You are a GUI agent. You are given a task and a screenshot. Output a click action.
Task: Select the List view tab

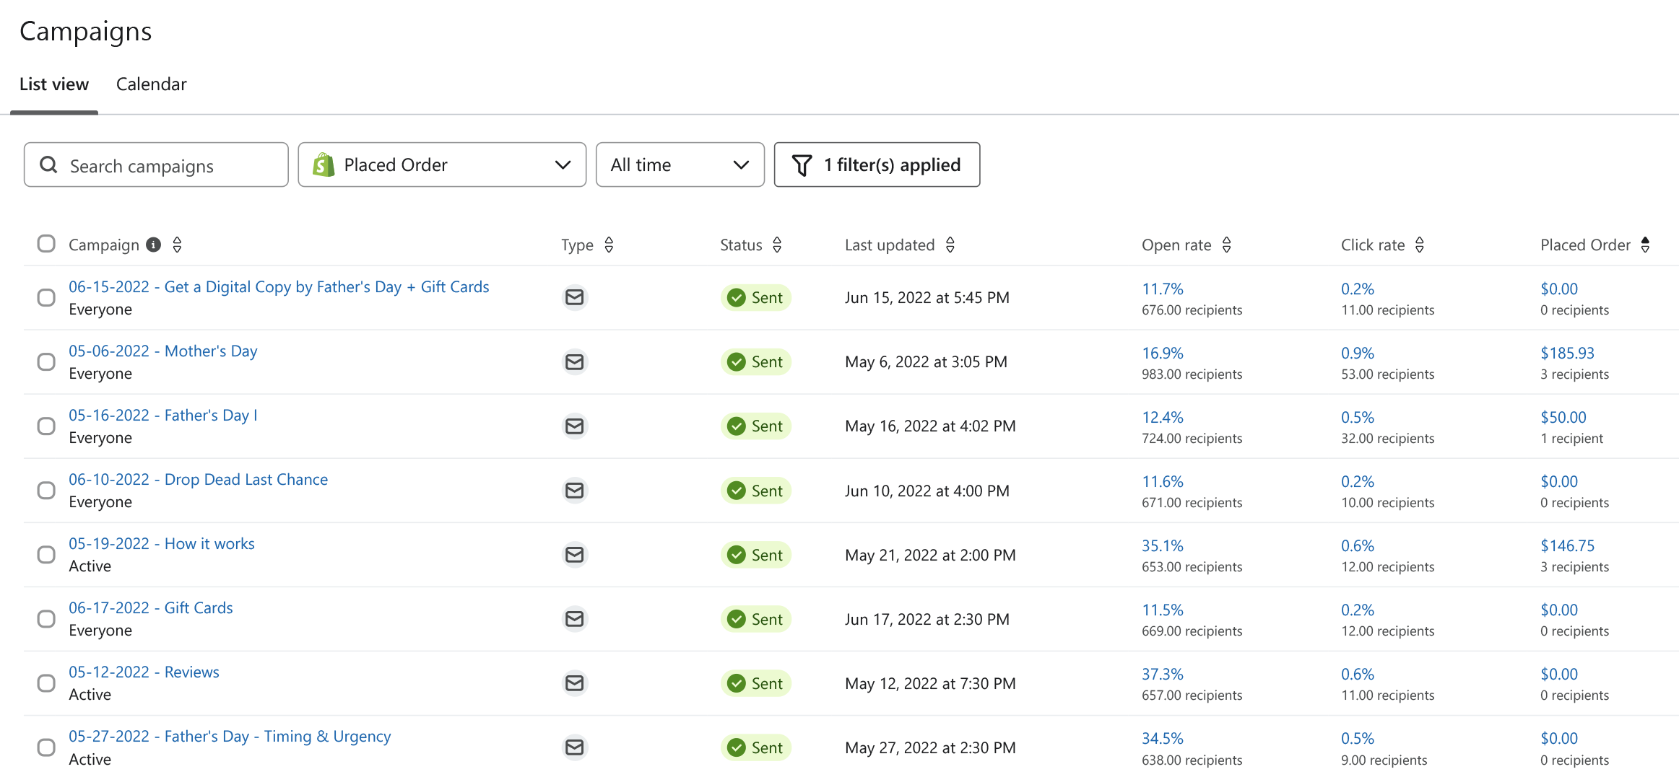(x=54, y=84)
